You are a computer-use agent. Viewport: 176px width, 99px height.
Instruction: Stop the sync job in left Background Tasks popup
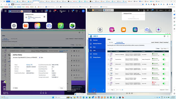(44, 17)
